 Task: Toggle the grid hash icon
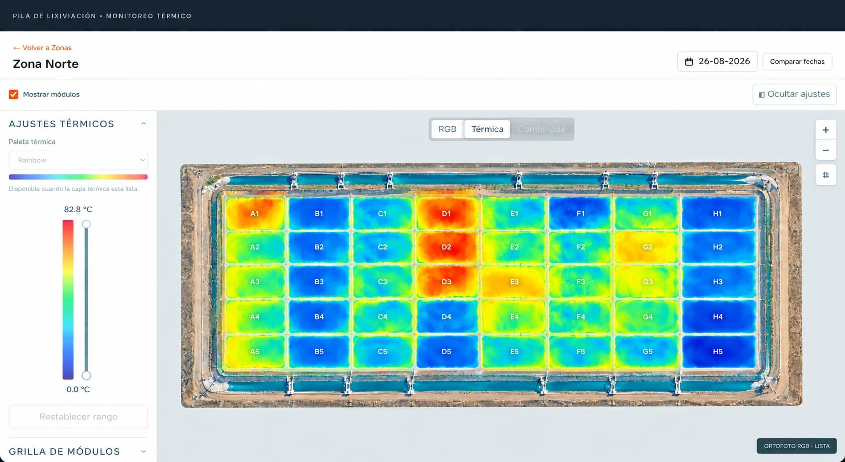coord(826,175)
